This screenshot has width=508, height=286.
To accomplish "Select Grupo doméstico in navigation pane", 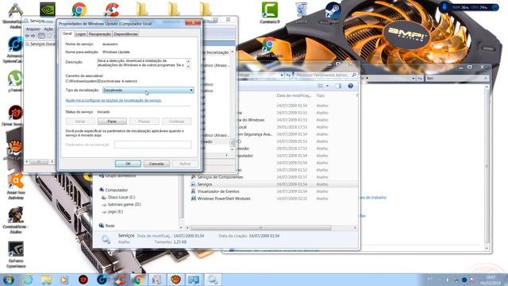I will [121, 176].
